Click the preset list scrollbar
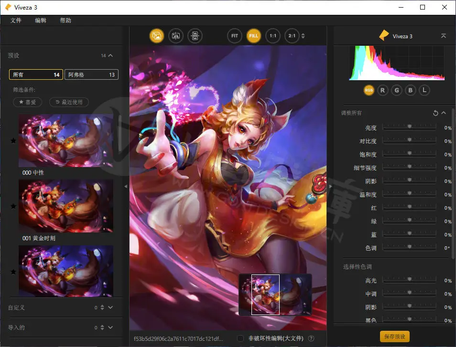 [120, 134]
